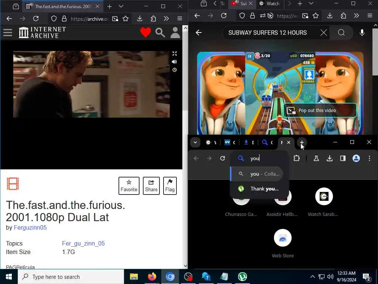
Task: Reload the archive.org page
Action: [x=36, y=18]
